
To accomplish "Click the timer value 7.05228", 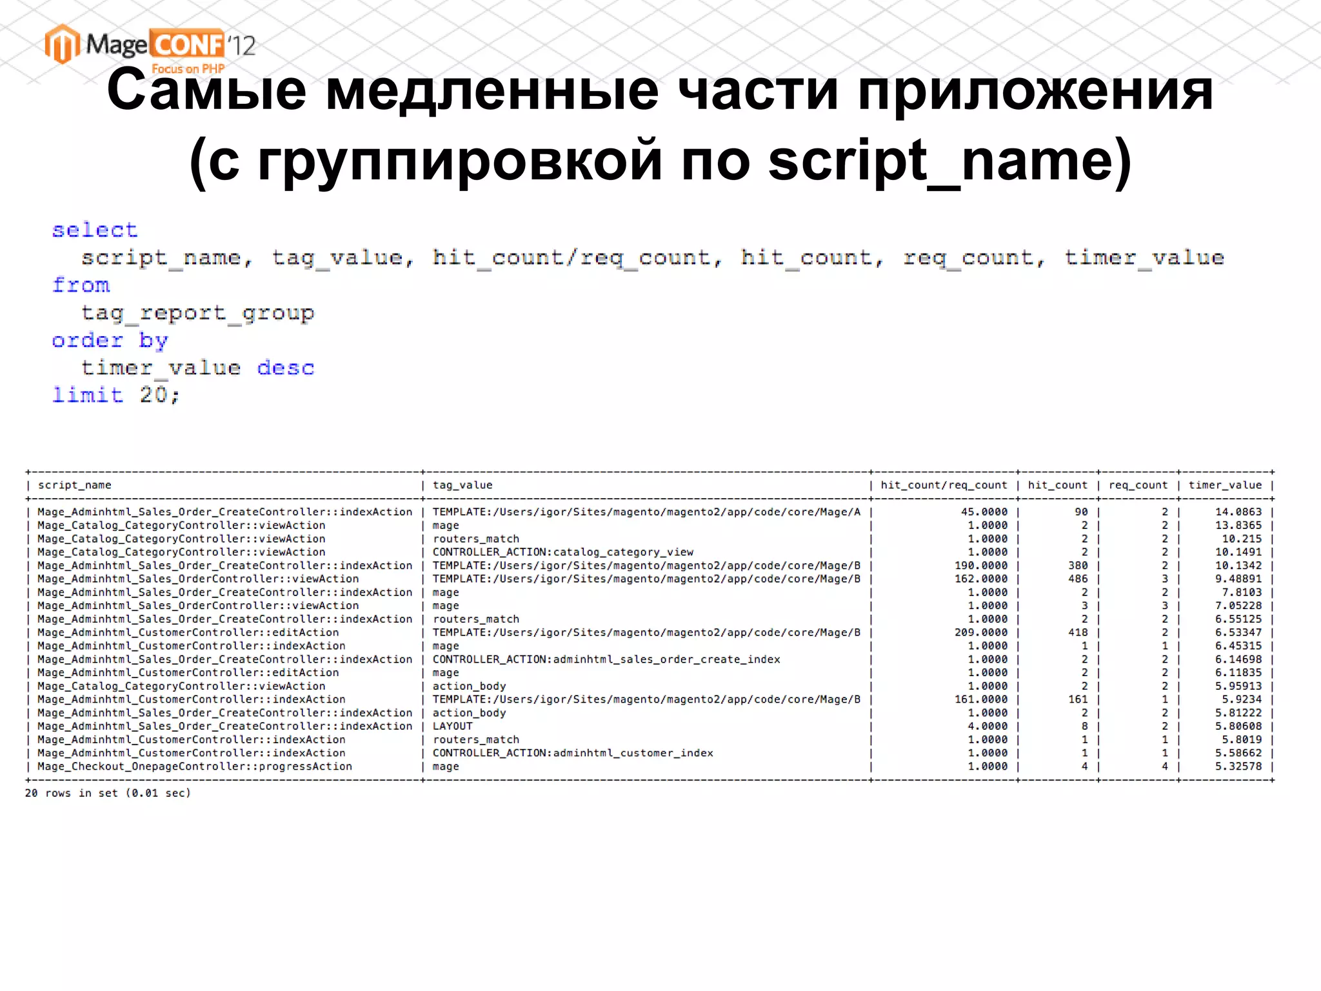I will coord(1238,606).
